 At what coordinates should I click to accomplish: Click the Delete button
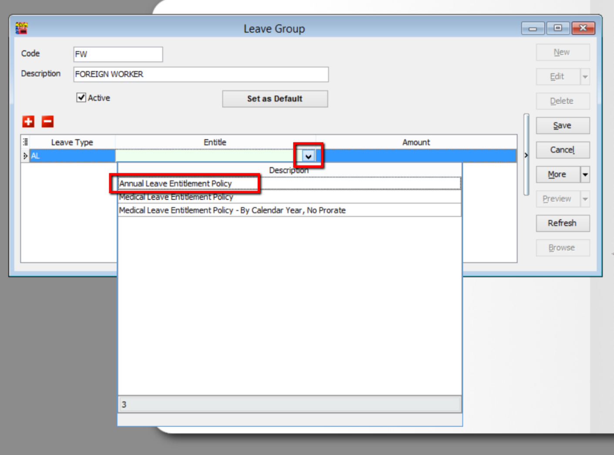click(562, 101)
